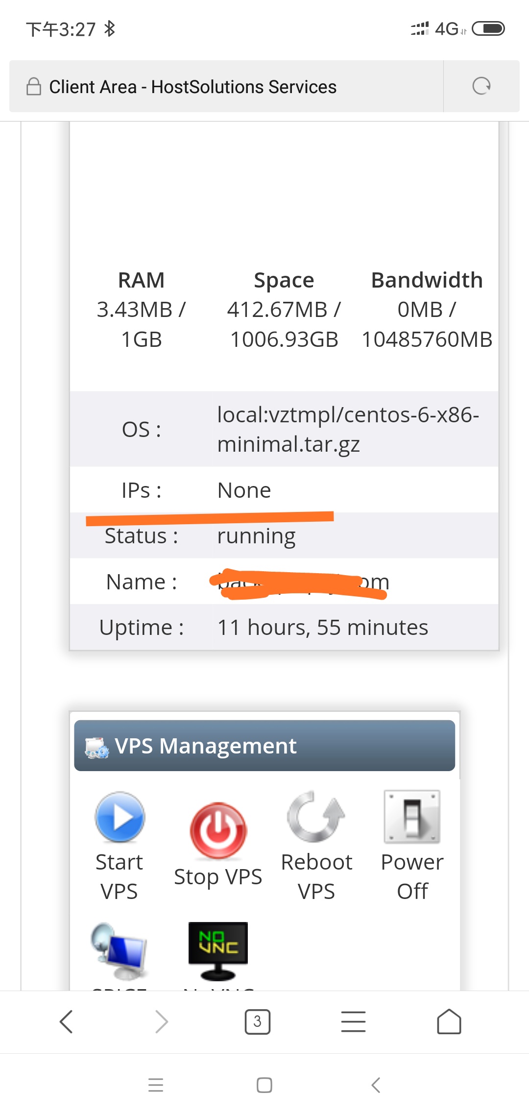Open the browser hamburger menu

click(353, 1022)
